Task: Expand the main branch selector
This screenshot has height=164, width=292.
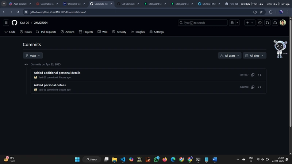Action: (33, 56)
